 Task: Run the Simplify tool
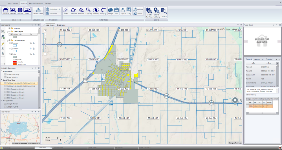pos(103,11)
